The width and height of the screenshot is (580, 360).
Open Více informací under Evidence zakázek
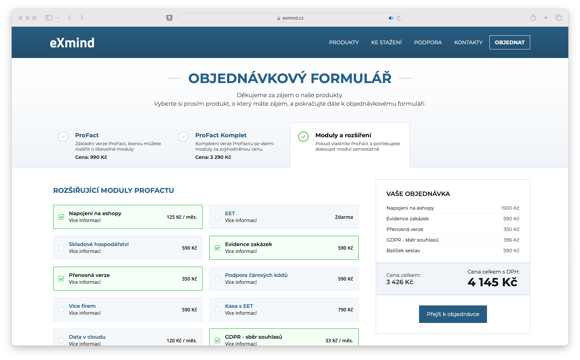(241, 251)
